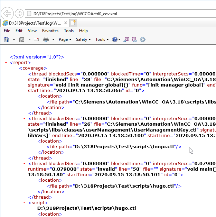Viewport: 216px width, 217px height.
Task: Close the WCCOActrl0_cov.xml tab
Action: tap(65, 23)
